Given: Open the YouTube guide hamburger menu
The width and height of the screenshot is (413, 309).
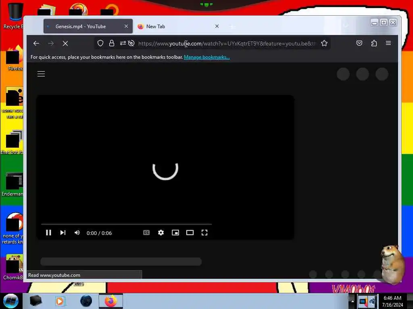Looking at the screenshot, I should point(41,74).
